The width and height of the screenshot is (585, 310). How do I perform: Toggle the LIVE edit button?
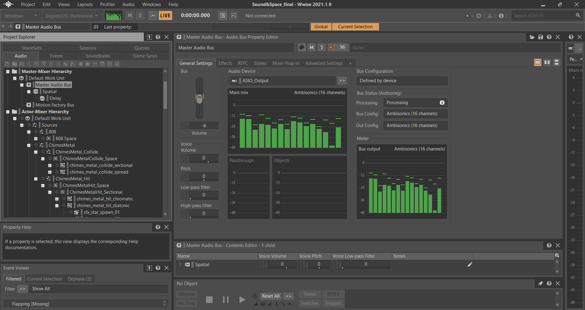[x=165, y=16]
